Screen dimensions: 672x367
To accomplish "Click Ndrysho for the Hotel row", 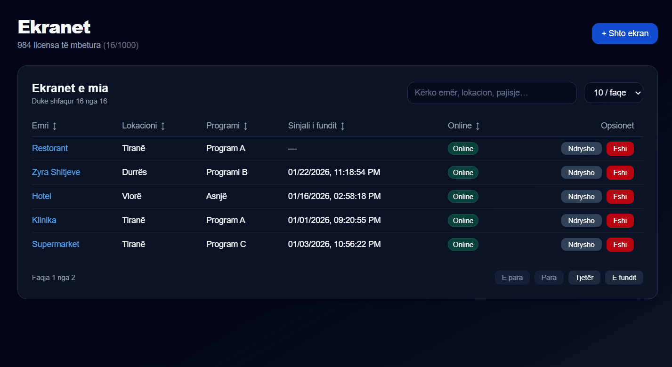I will (582, 196).
